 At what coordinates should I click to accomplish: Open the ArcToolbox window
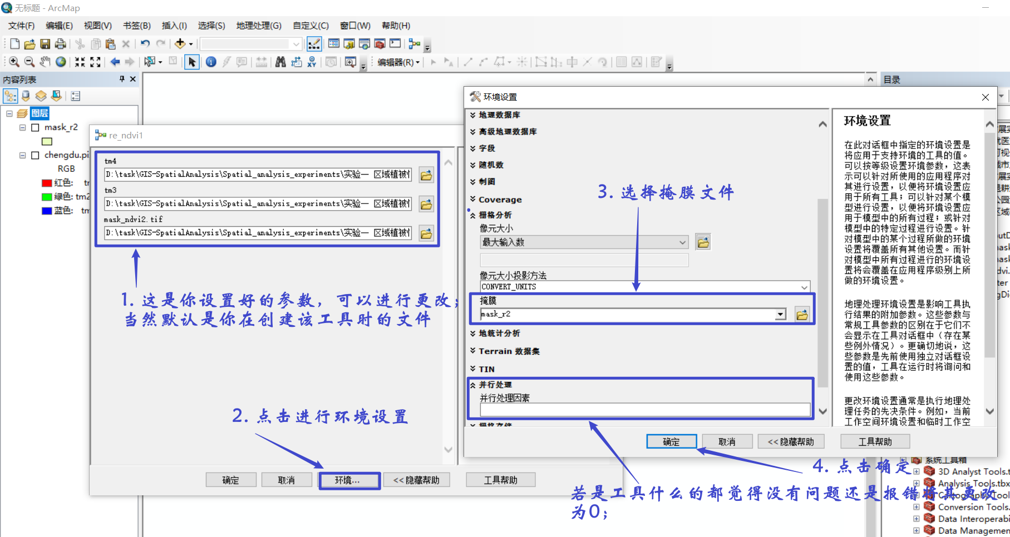(x=380, y=44)
